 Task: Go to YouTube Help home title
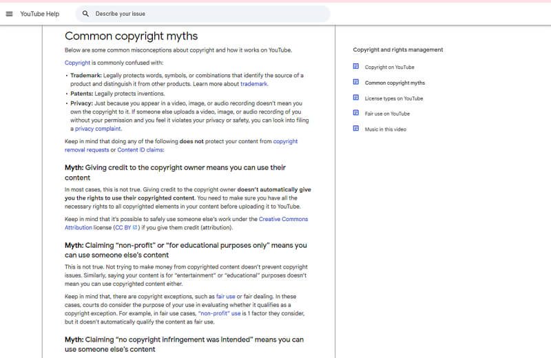[40, 14]
